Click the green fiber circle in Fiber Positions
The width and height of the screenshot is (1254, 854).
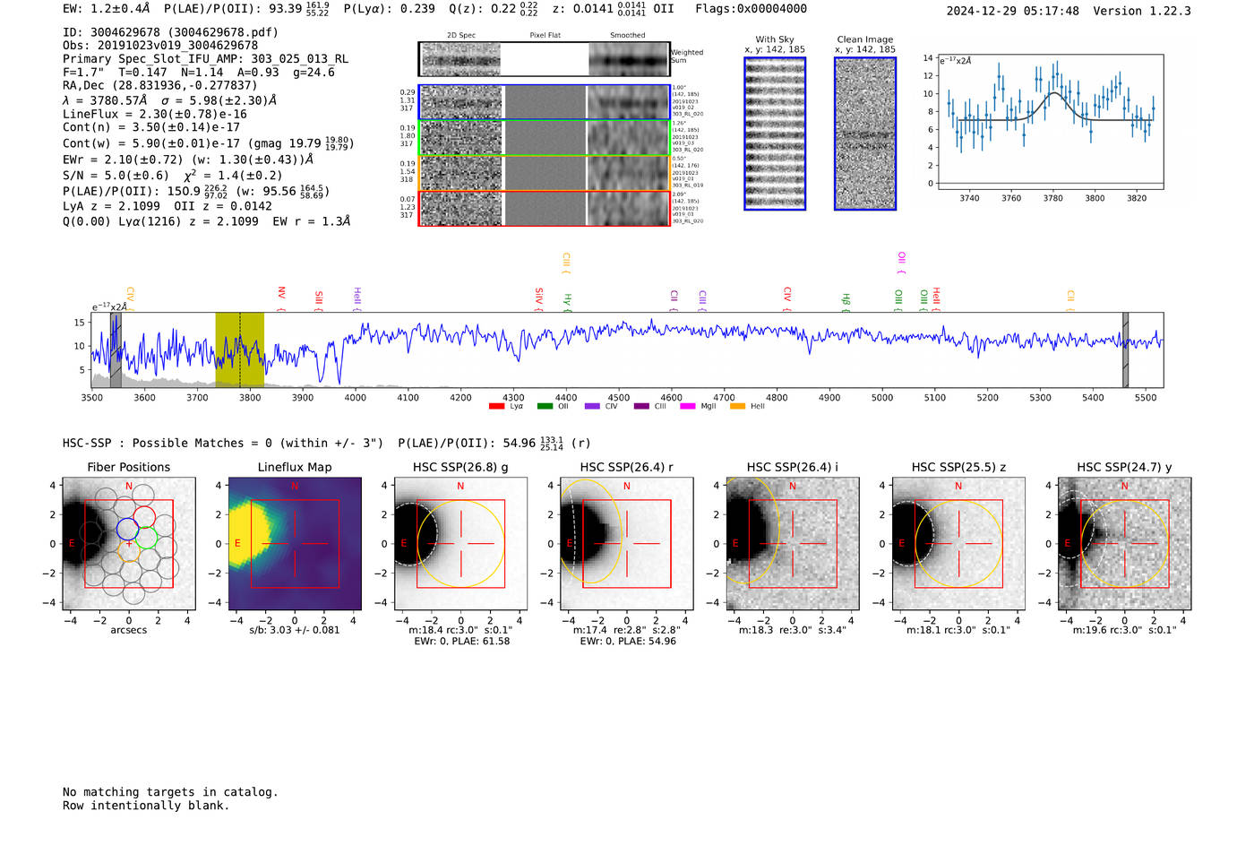(x=146, y=539)
